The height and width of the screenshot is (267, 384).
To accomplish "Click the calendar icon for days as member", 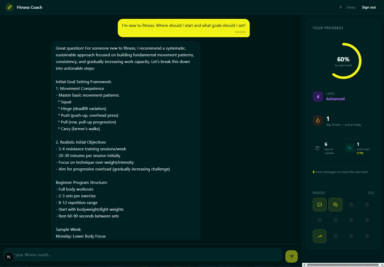I will coord(317,148).
